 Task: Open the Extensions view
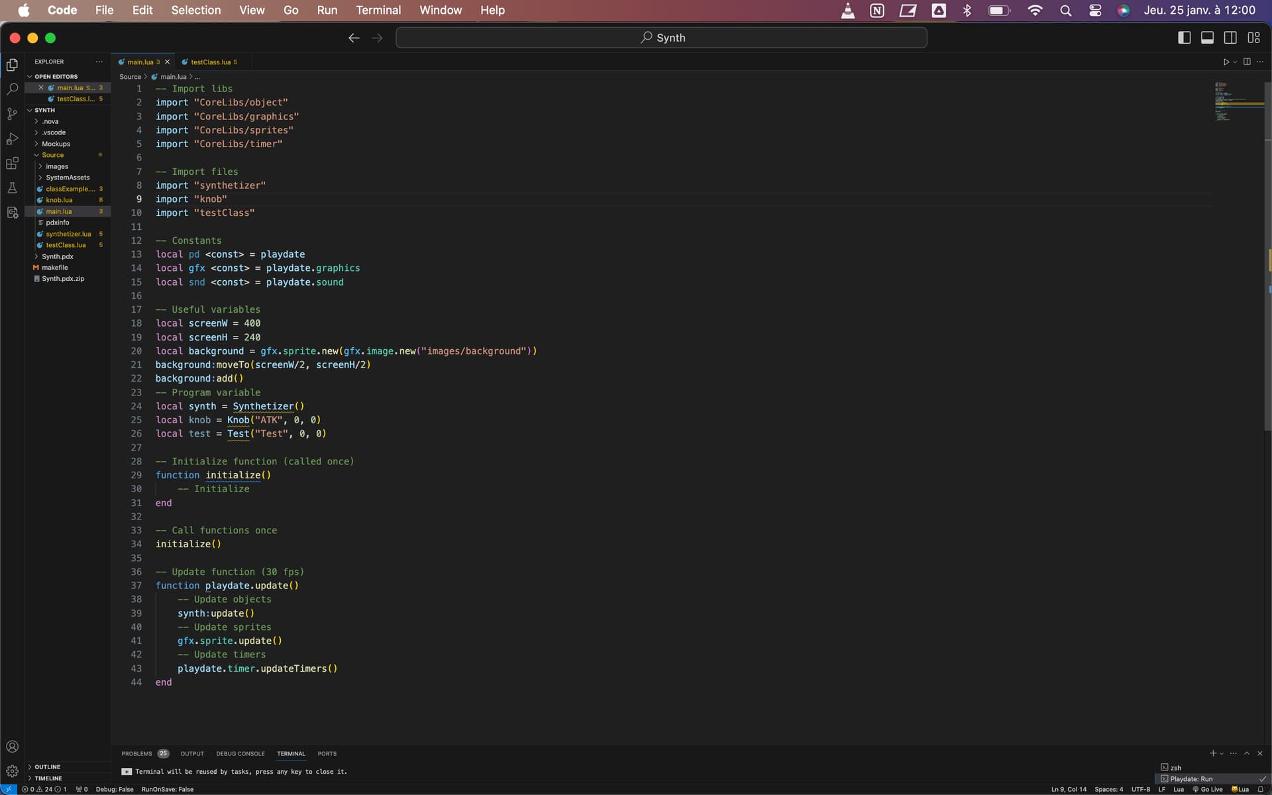click(13, 164)
